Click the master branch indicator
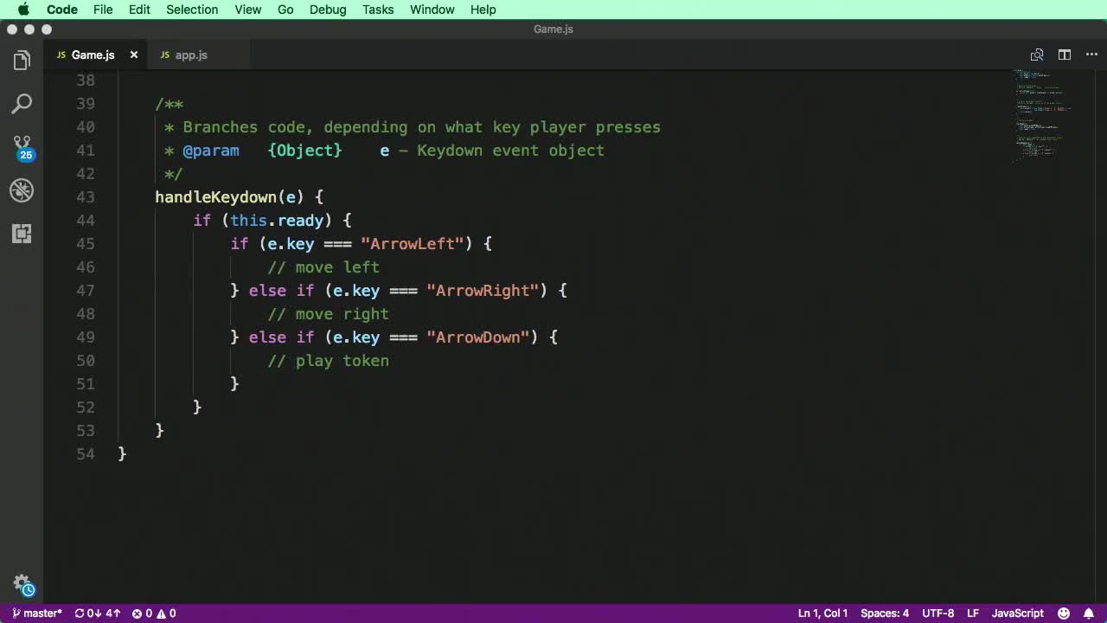The width and height of the screenshot is (1107, 623). click(x=37, y=613)
